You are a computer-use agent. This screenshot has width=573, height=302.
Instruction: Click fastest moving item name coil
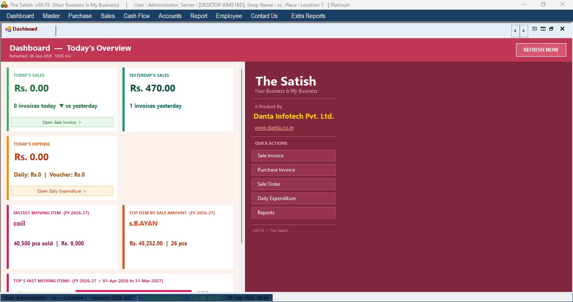coord(19,224)
